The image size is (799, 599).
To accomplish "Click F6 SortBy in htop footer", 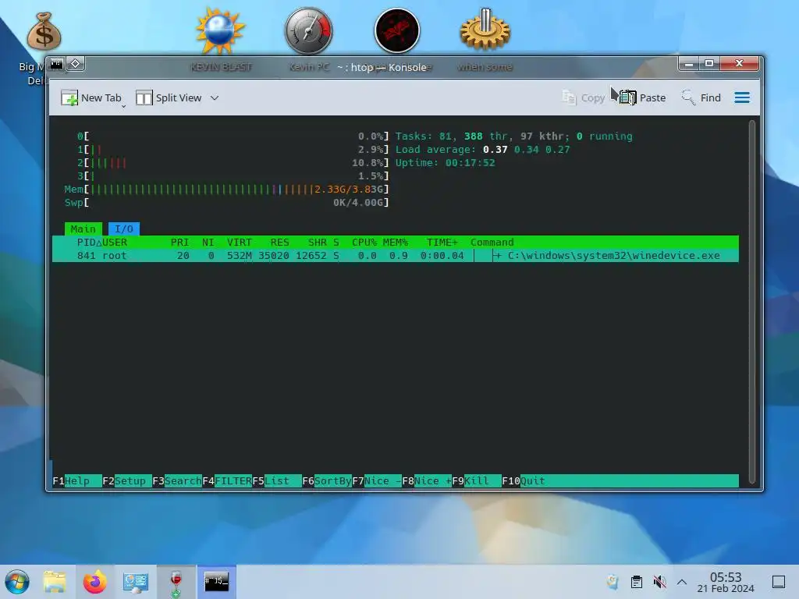I will [x=327, y=480].
